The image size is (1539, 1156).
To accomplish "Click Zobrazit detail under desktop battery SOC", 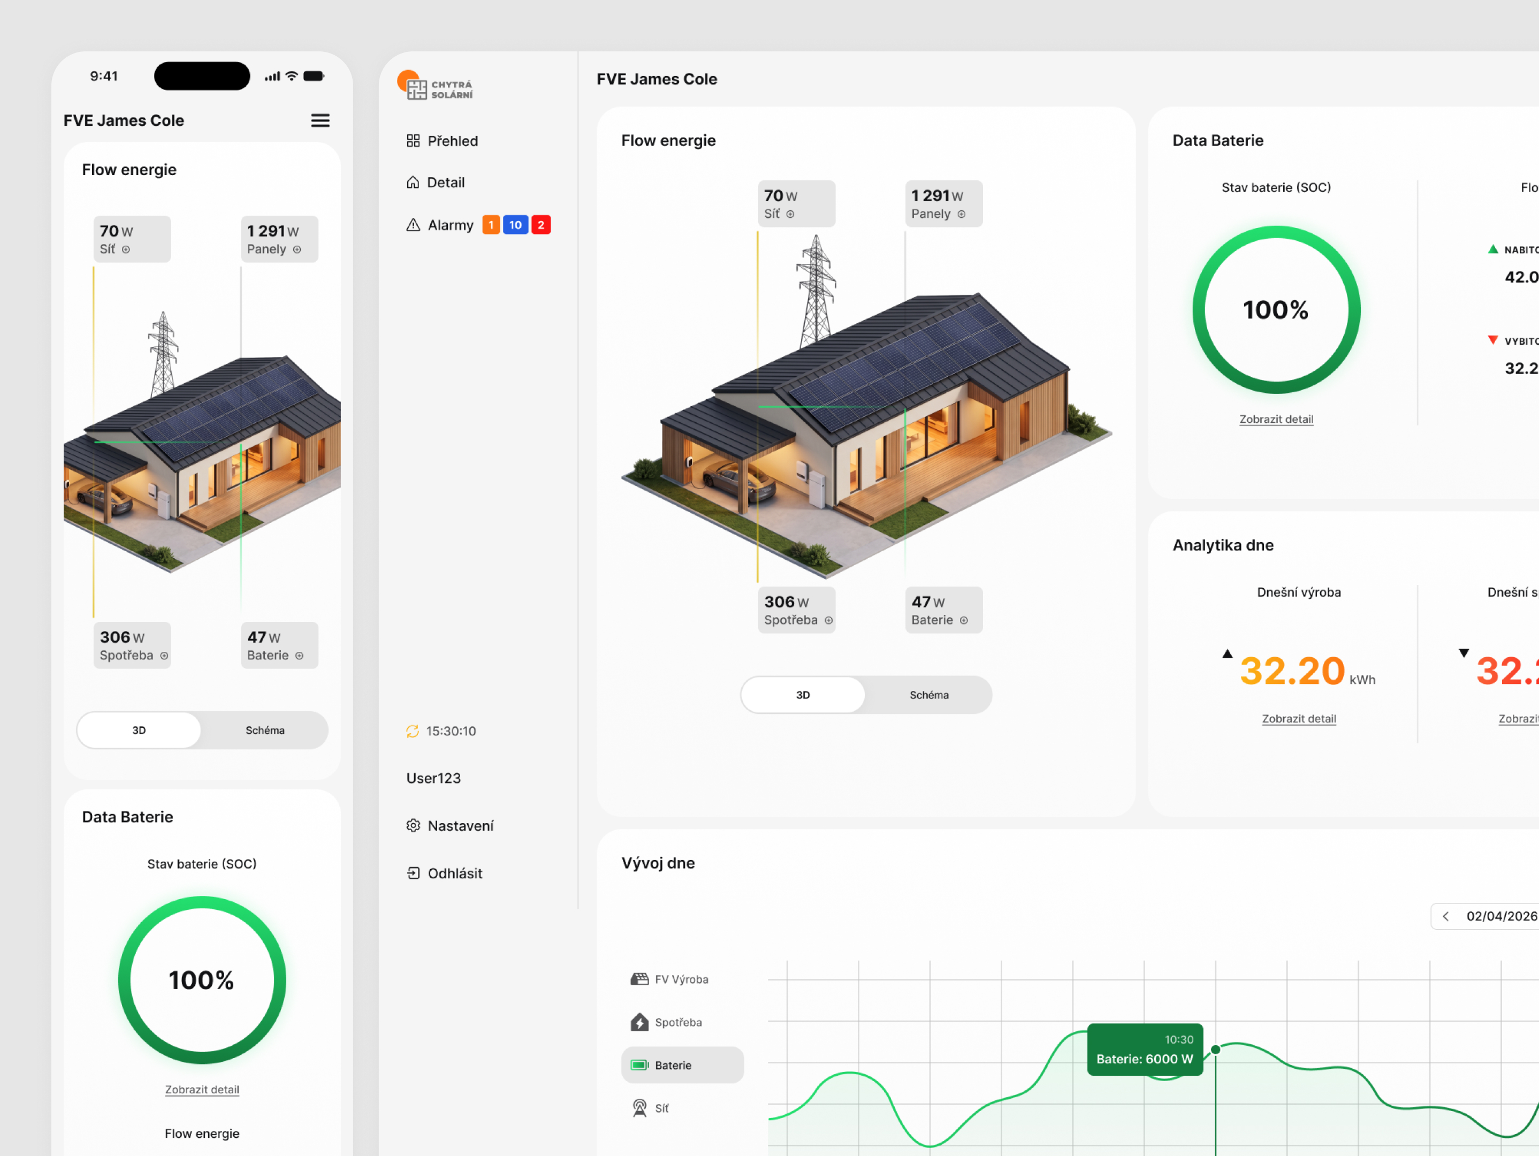I will (1276, 419).
